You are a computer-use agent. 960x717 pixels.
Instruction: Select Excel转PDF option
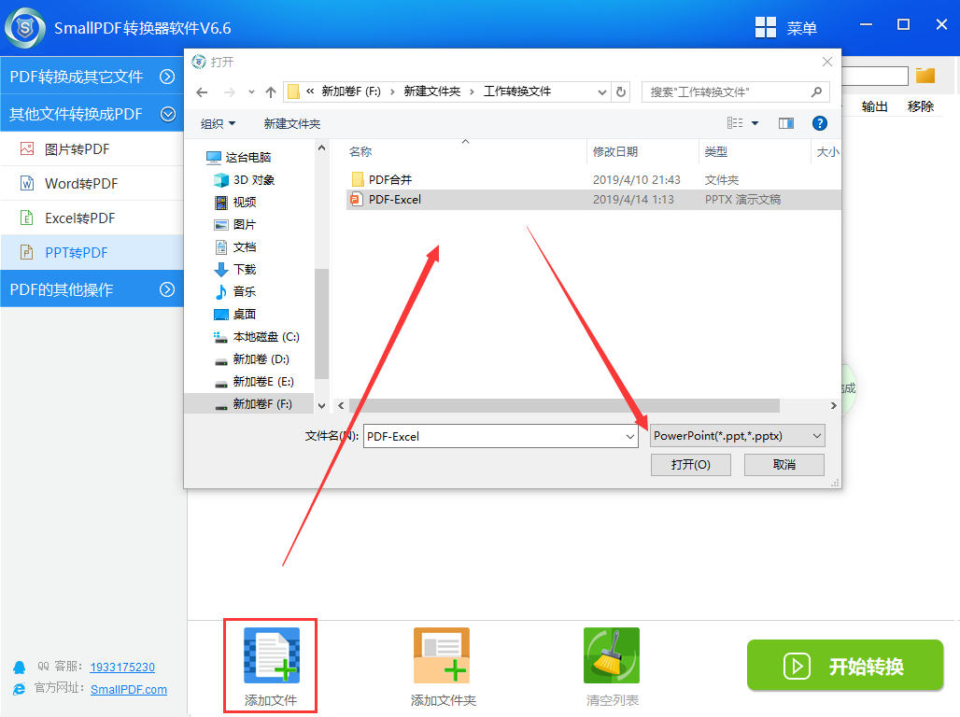tap(92, 218)
